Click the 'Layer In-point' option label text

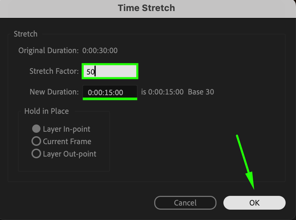pyautogui.click(x=66, y=129)
